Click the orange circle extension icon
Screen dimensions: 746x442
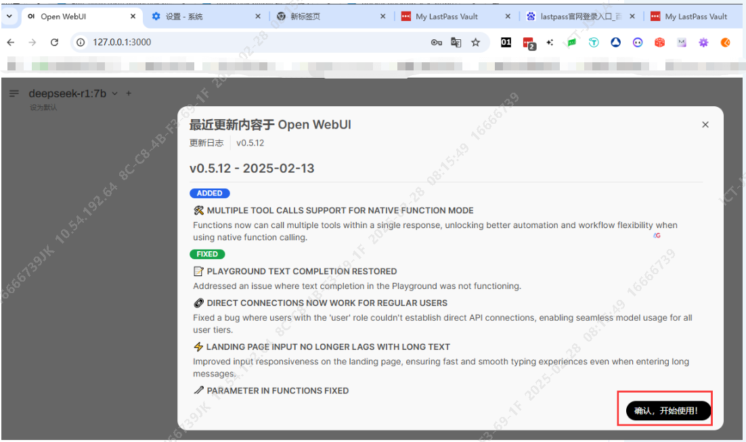pyautogui.click(x=725, y=43)
